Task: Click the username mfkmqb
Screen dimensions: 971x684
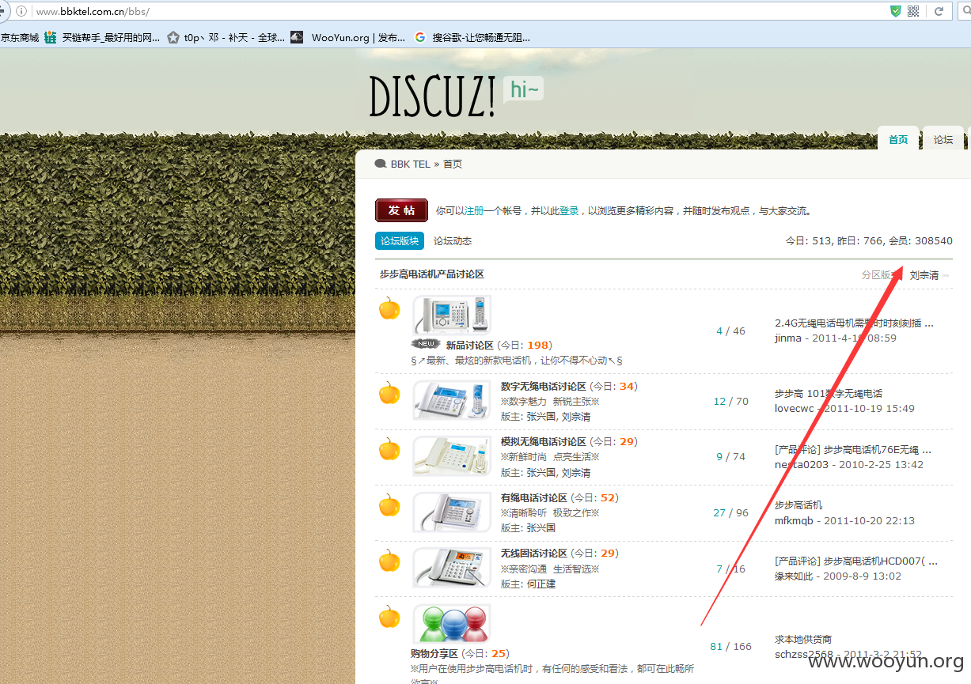Action: (x=795, y=521)
